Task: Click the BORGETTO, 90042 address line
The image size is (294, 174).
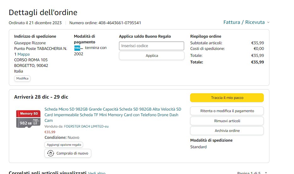Action: point(31,65)
